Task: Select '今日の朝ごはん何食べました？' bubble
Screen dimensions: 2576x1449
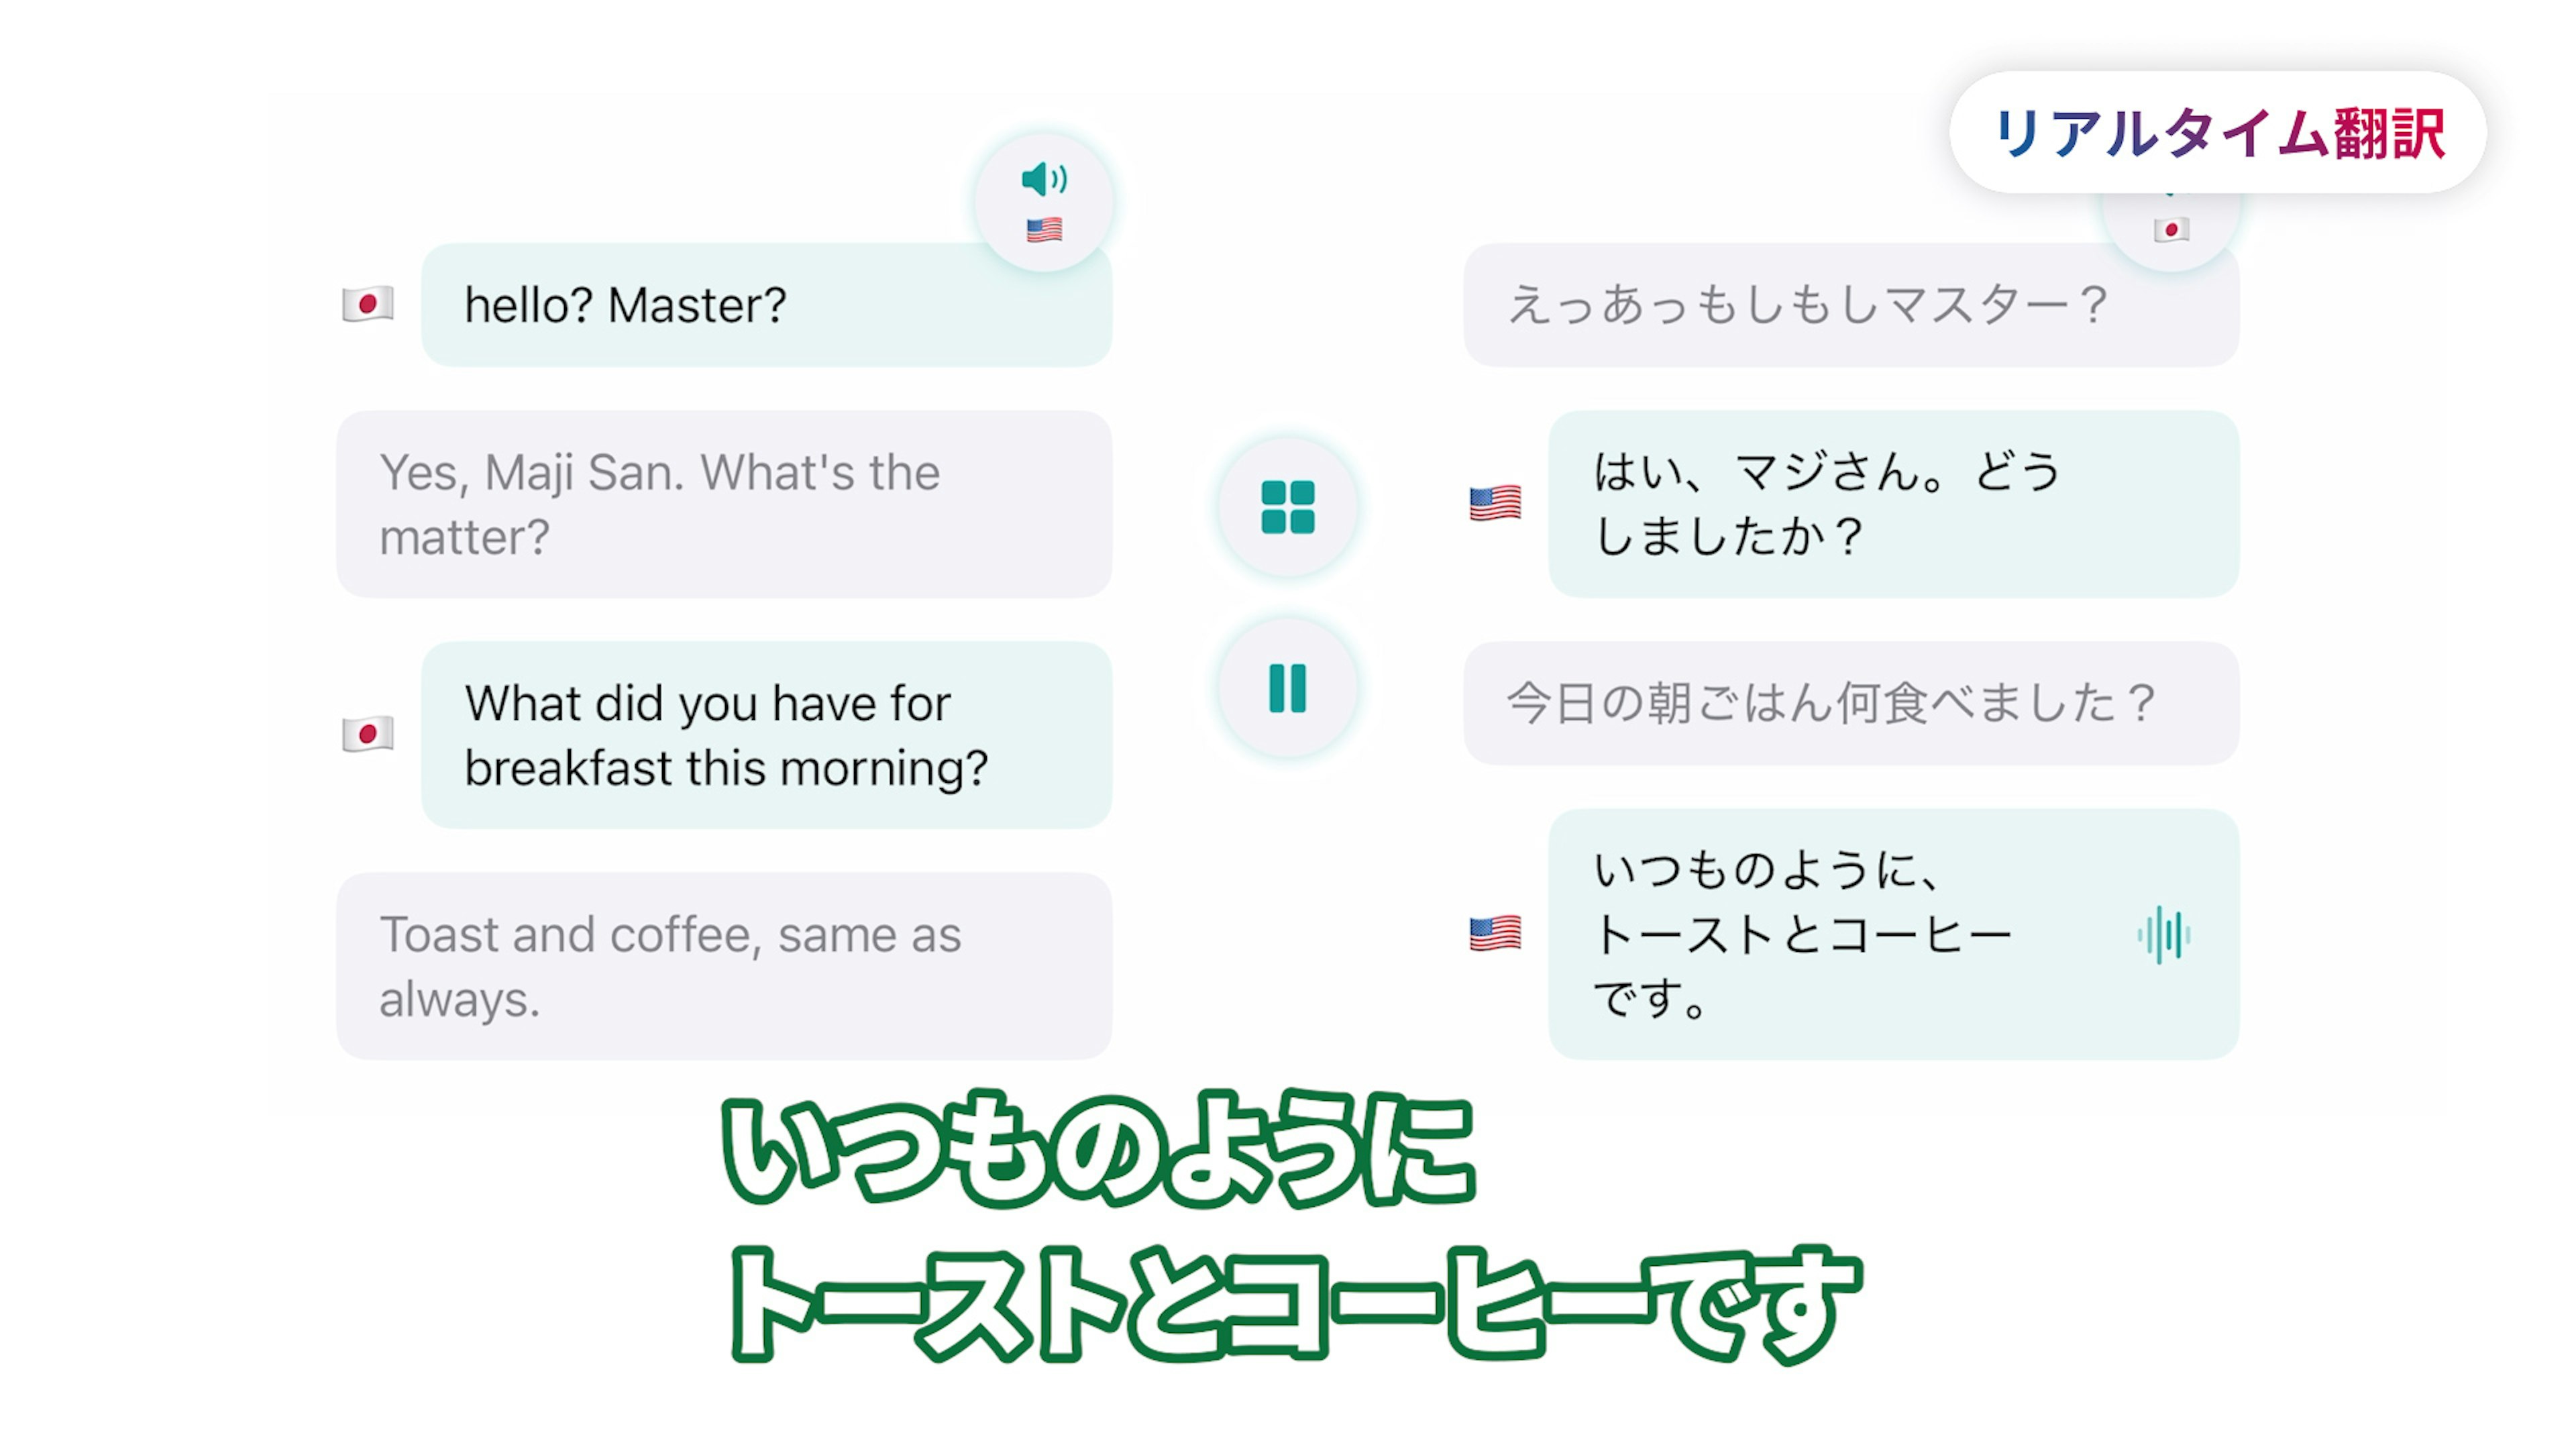Action: (x=1851, y=703)
